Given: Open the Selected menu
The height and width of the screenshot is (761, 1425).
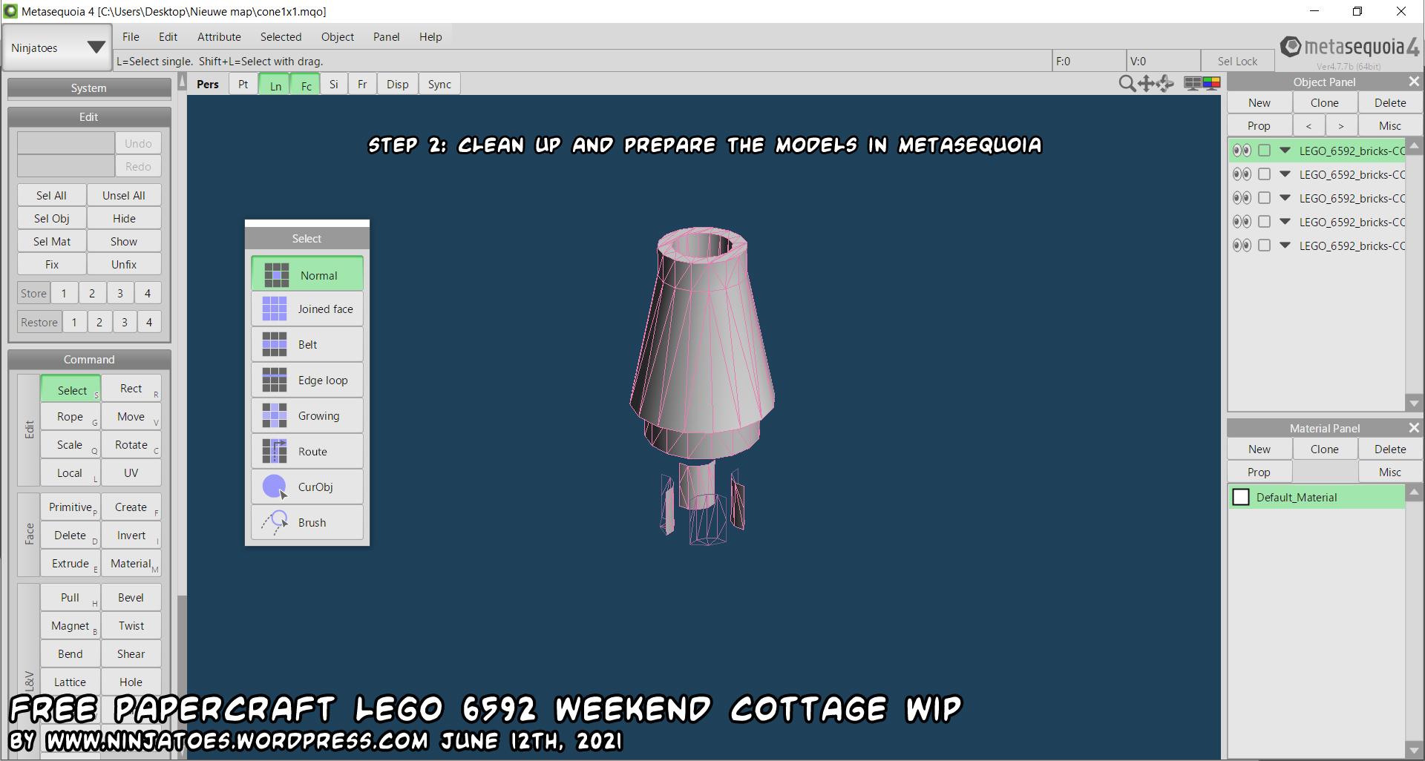Looking at the screenshot, I should [x=281, y=36].
